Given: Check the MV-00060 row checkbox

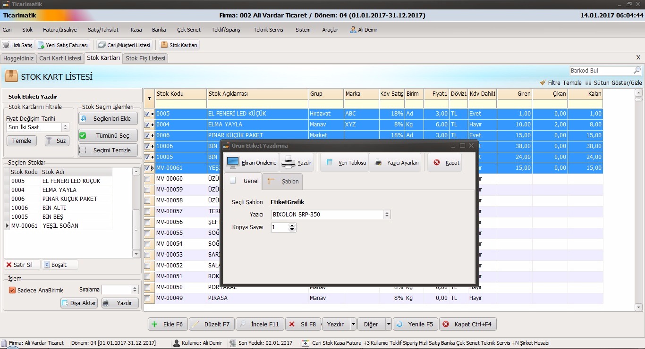Looking at the screenshot, I should point(147,179).
